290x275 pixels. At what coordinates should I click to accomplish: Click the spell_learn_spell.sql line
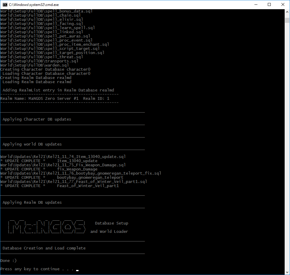click(47, 28)
